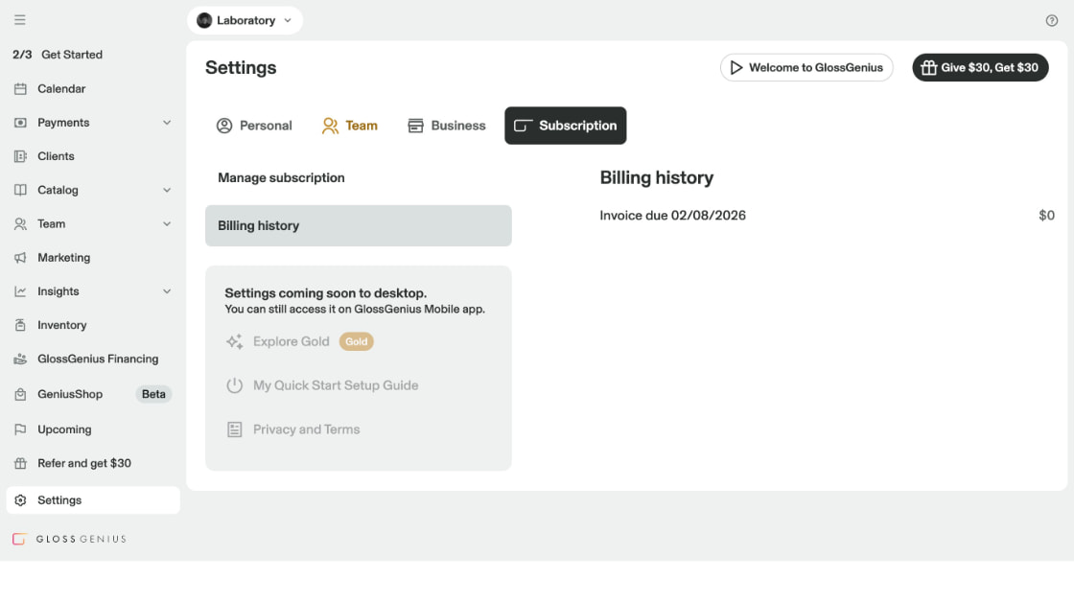Viewport: 1074px width, 603px height.
Task: Switch to the Personal settings tab
Action: [254, 126]
